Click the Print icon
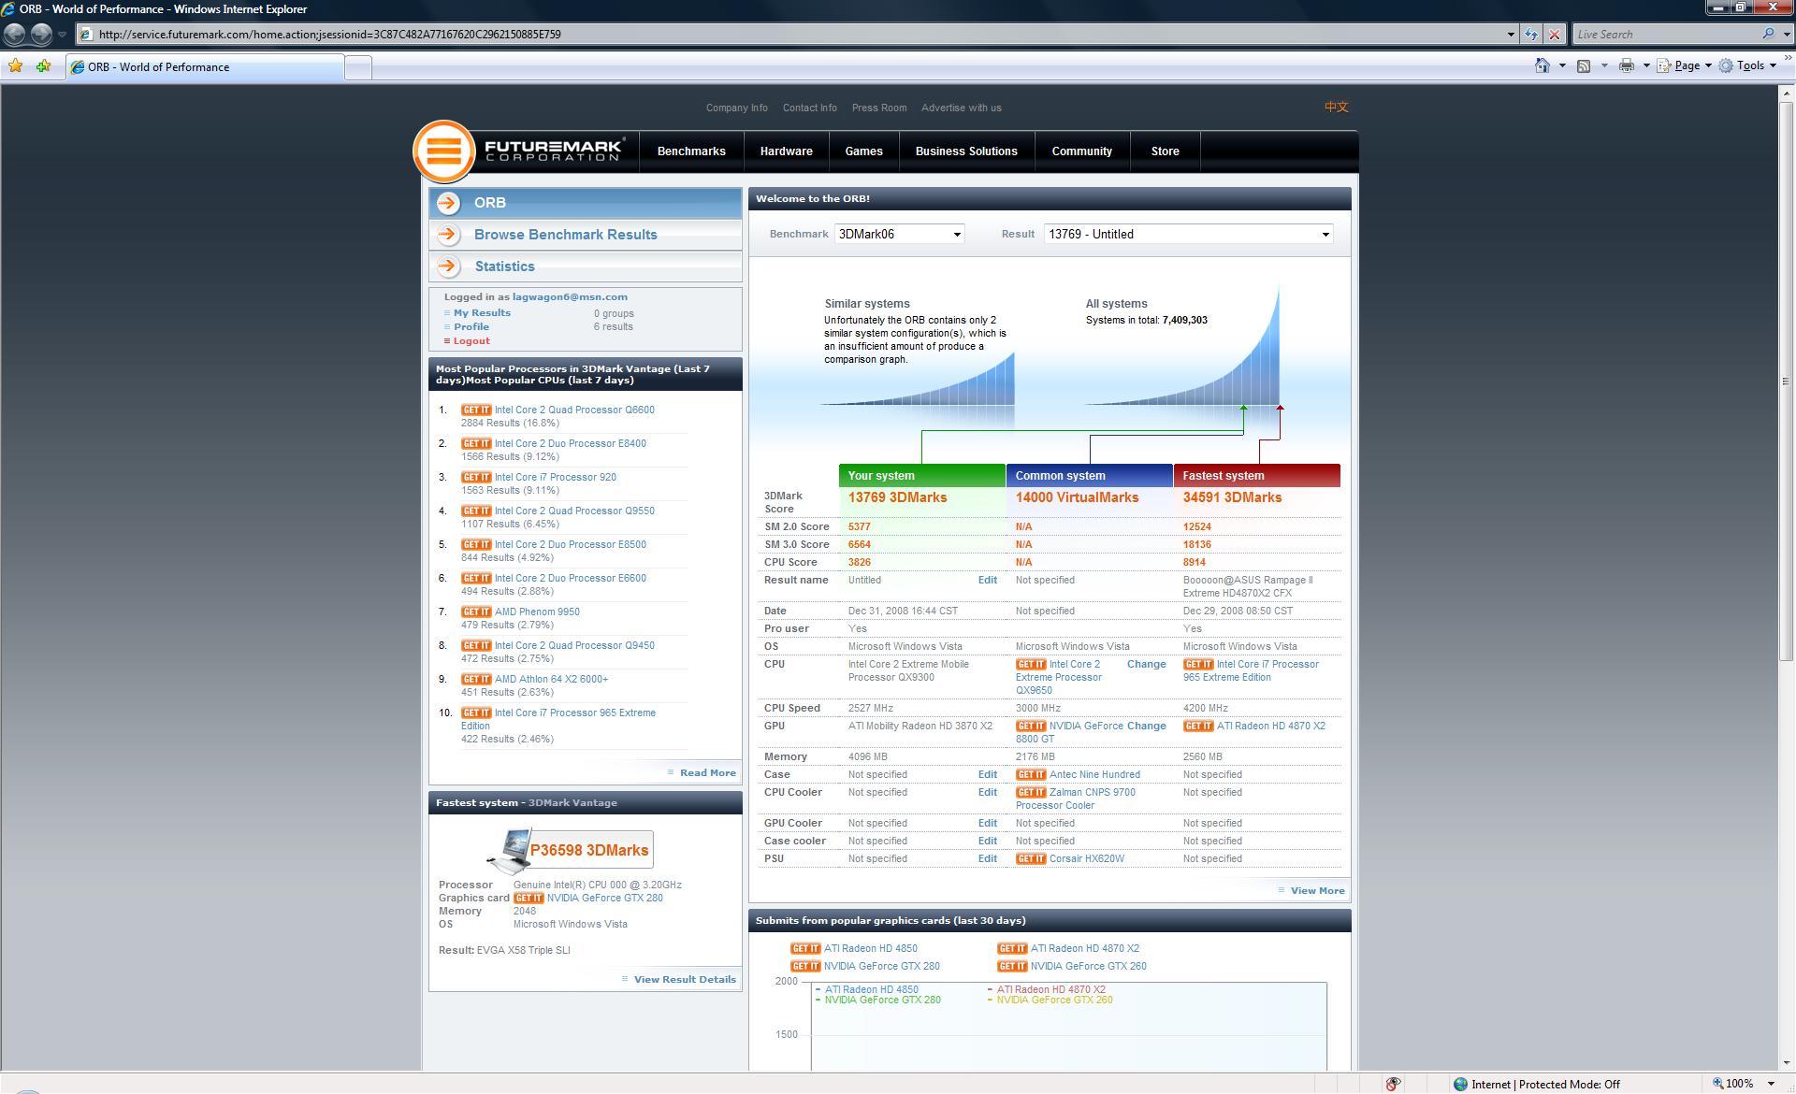Image resolution: width=1796 pixels, height=1094 pixels. point(1627,65)
